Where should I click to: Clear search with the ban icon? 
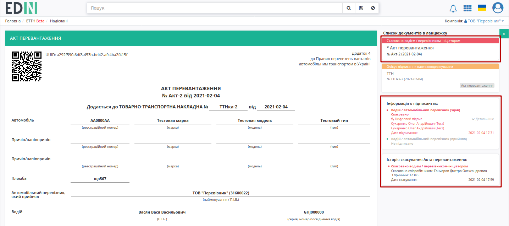click(x=373, y=8)
